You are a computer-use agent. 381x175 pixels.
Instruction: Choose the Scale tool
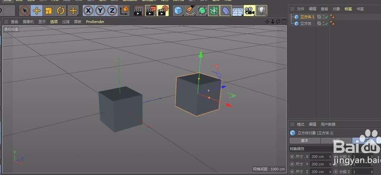49,10
